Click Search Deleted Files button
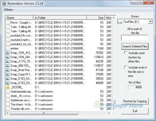Image resolution: width=156 pixels, height=121 pixels. pyautogui.click(x=135, y=46)
